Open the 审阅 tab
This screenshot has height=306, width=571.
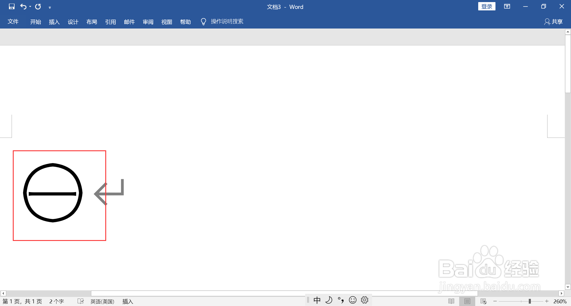tap(148, 22)
